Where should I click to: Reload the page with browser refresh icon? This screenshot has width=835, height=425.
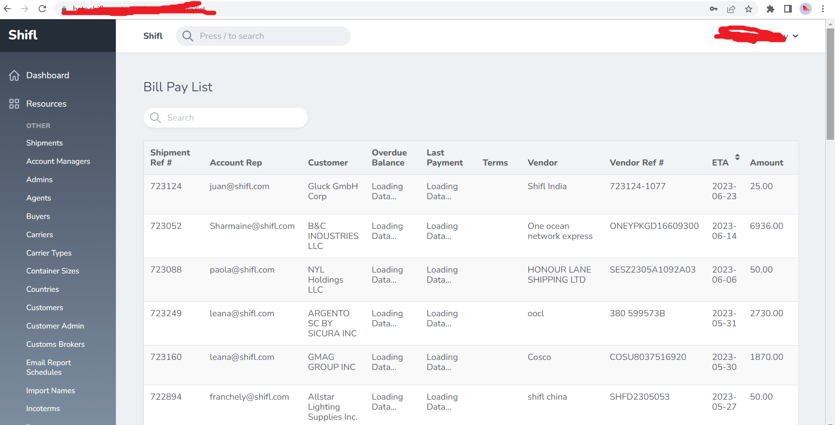coord(42,9)
